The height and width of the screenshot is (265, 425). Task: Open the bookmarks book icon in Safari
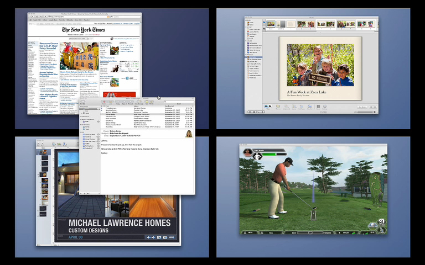[x=30, y=20]
